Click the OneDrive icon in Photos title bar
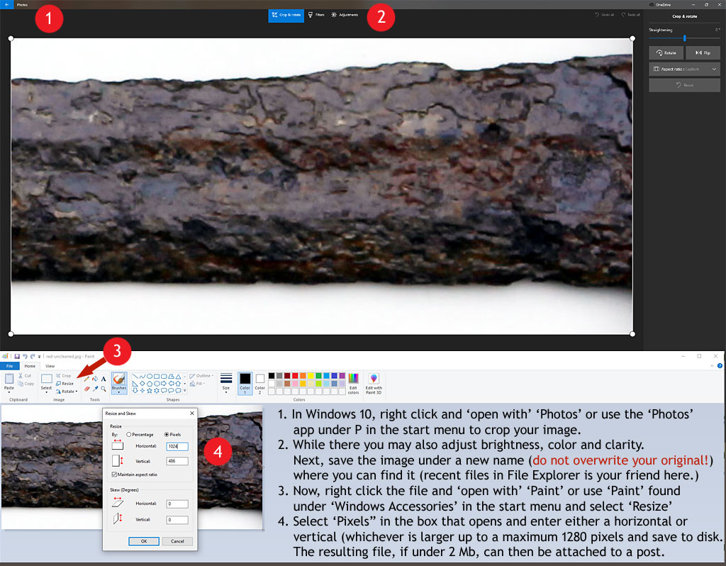The height and width of the screenshot is (566, 726). [x=652, y=5]
